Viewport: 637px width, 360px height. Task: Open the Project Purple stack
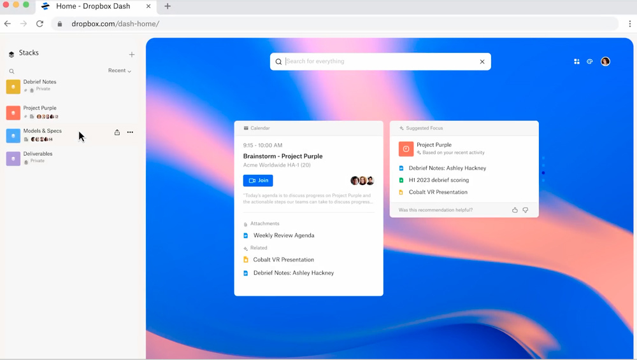point(39,108)
